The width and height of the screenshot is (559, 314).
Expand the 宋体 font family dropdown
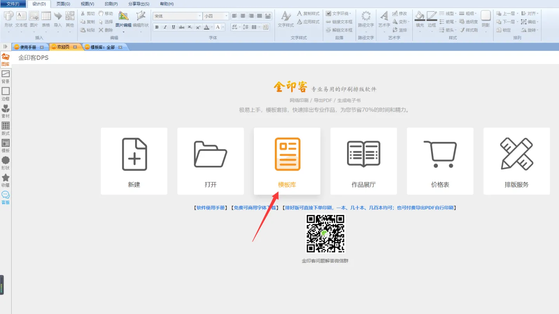[200, 16]
